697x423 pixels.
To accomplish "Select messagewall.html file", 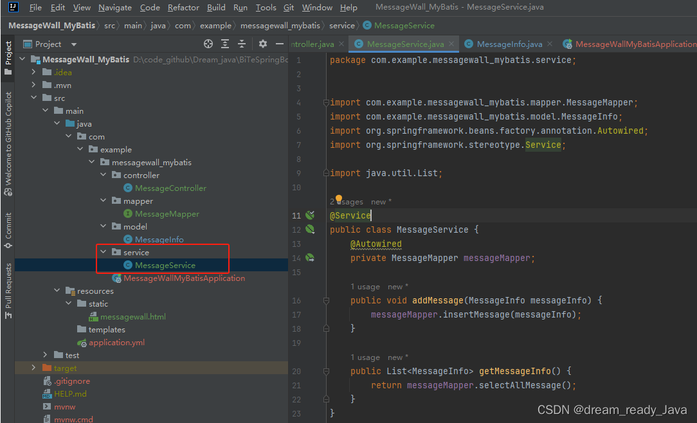I will pyautogui.click(x=133, y=317).
